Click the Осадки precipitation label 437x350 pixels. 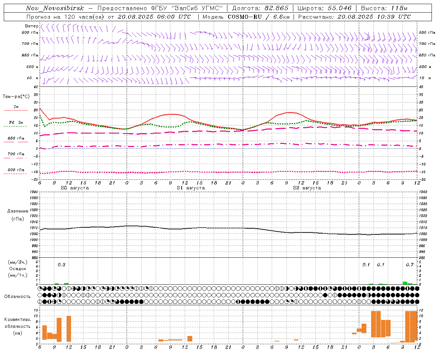pos(18,269)
